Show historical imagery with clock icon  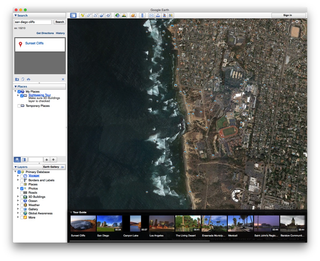(117, 15)
